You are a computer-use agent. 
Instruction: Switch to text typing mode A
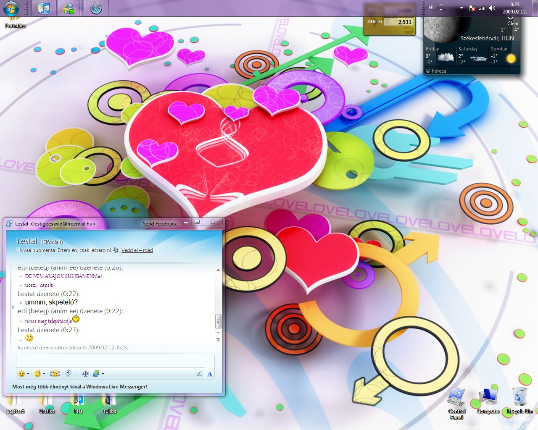coord(210,374)
